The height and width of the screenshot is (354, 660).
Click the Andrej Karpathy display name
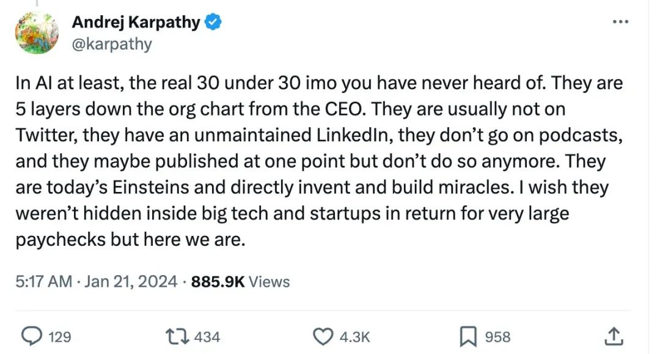pos(136,23)
